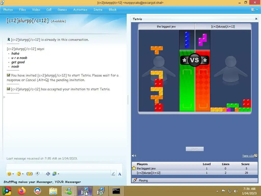Click the Messenger window icon in the title bar

click(x=3, y=3)
